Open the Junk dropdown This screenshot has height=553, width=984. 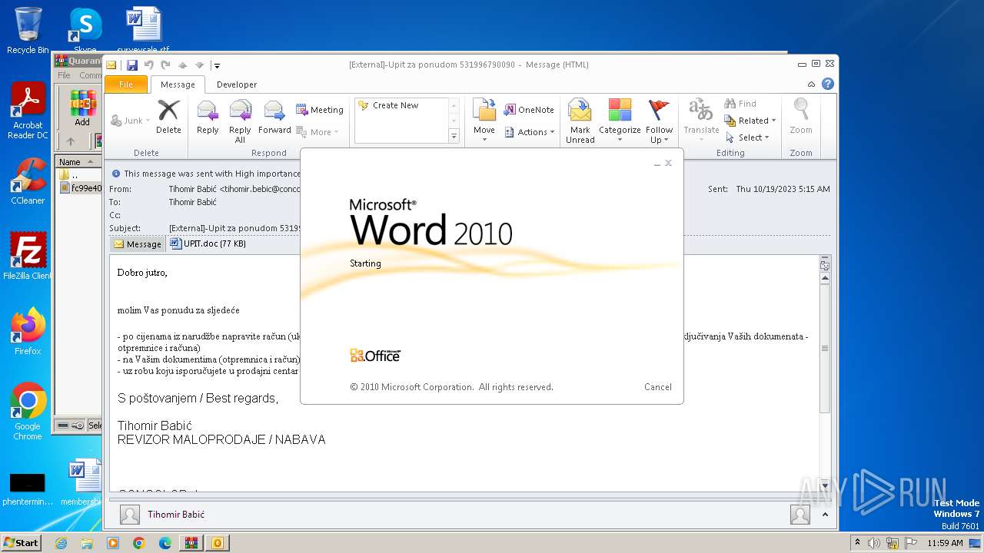coord(130,121)
